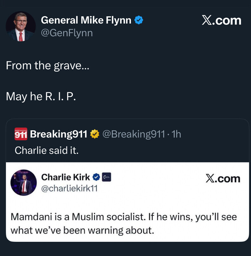Open the @GenFlynn handle
Viewport: 251px width, 256px height.
coord(67,32)
